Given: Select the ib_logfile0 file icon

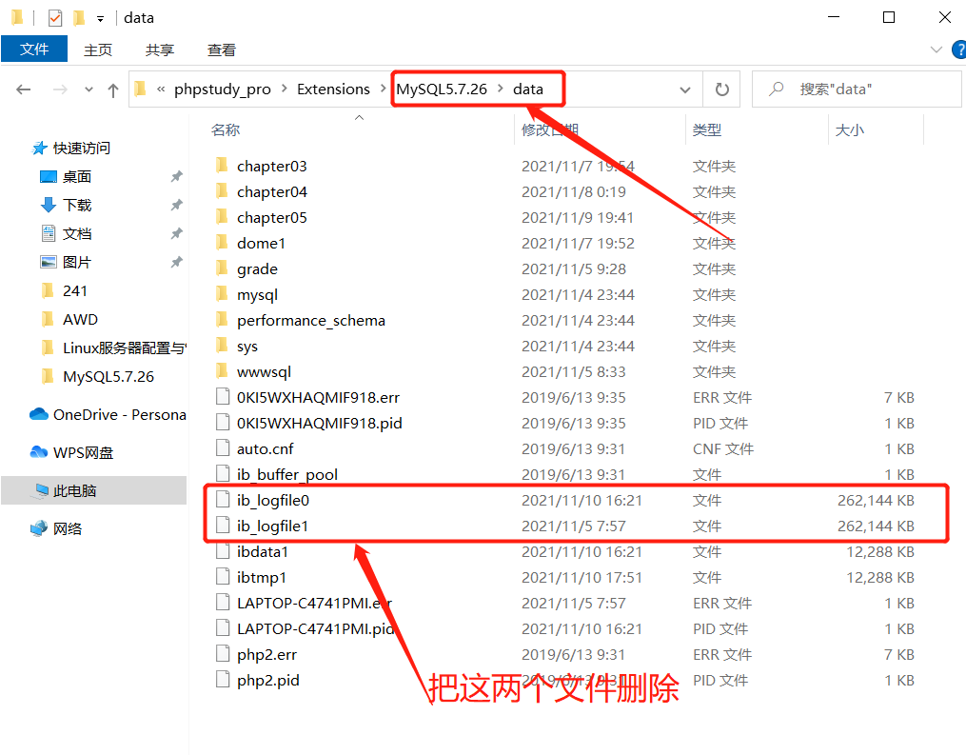Looking at the screenshot, I should (223, 499).
